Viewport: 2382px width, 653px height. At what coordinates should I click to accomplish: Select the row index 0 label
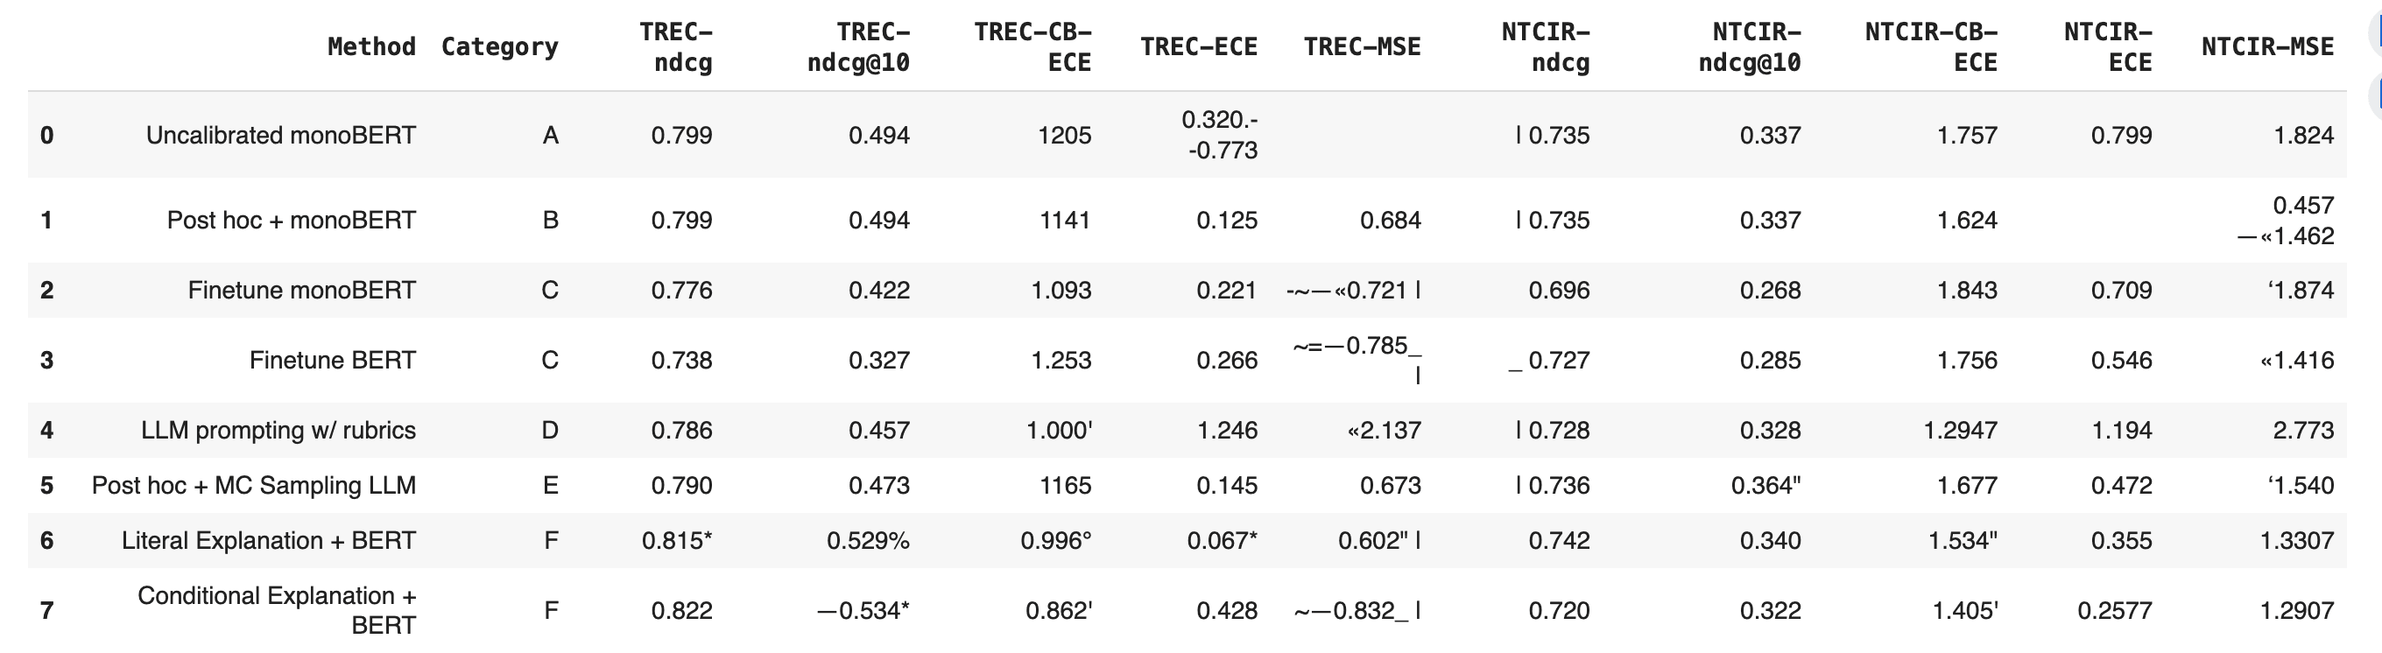click(x=46, y=135)
